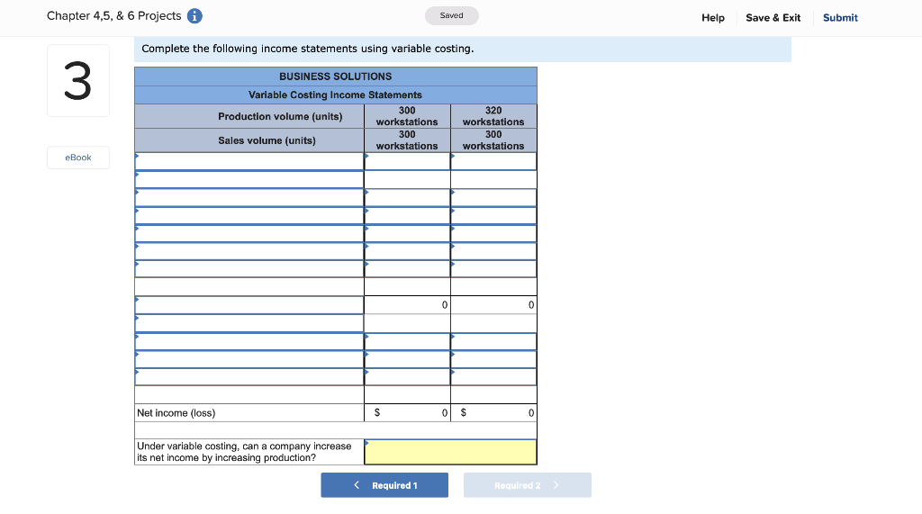Viewport: 922px width, 514px height.
Task: Open the yellow answer dropdown for the increasing production question
Action: [x=450, y=452]
